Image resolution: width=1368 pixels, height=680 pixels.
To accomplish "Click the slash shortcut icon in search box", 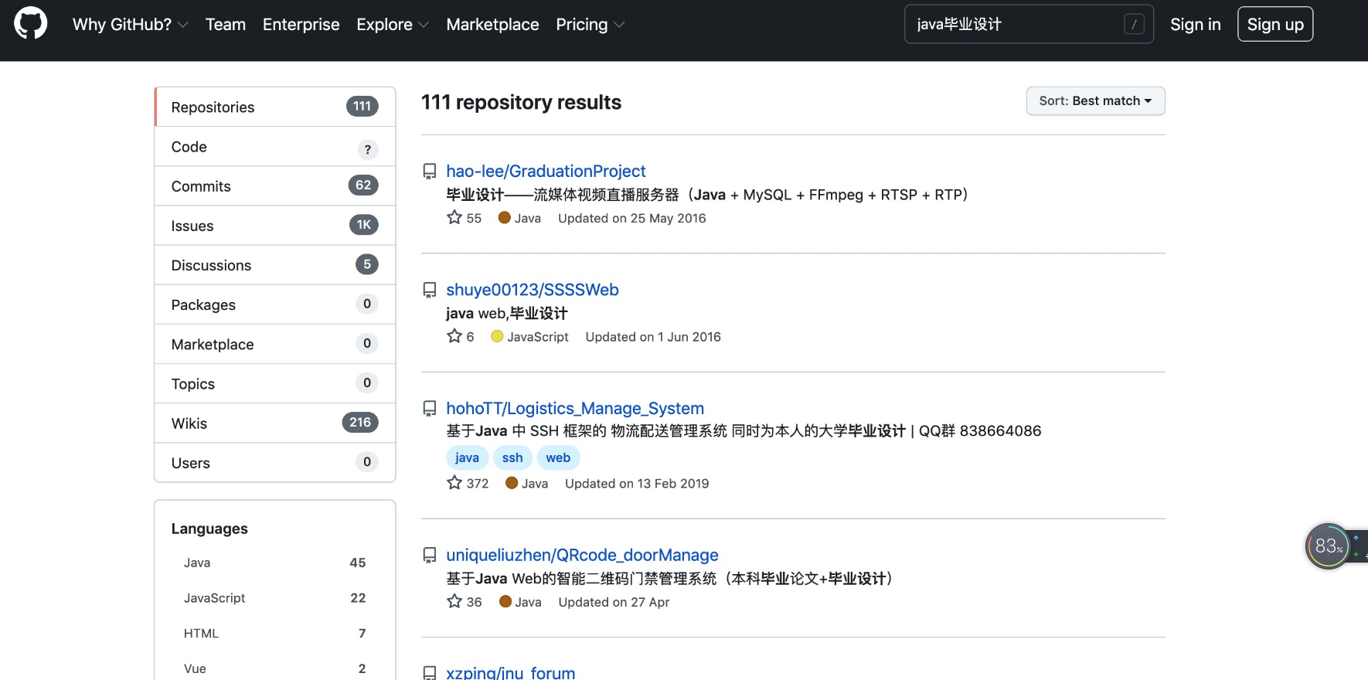I will (x=1134, y=25).
